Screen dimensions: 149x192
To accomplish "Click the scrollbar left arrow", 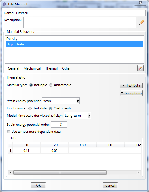I will pyautogui.click(x=11, y=172).
